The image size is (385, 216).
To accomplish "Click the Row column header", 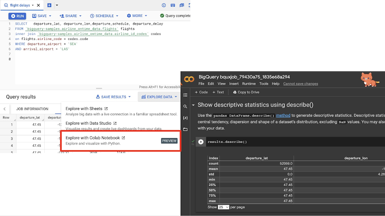I will point(6,118).
